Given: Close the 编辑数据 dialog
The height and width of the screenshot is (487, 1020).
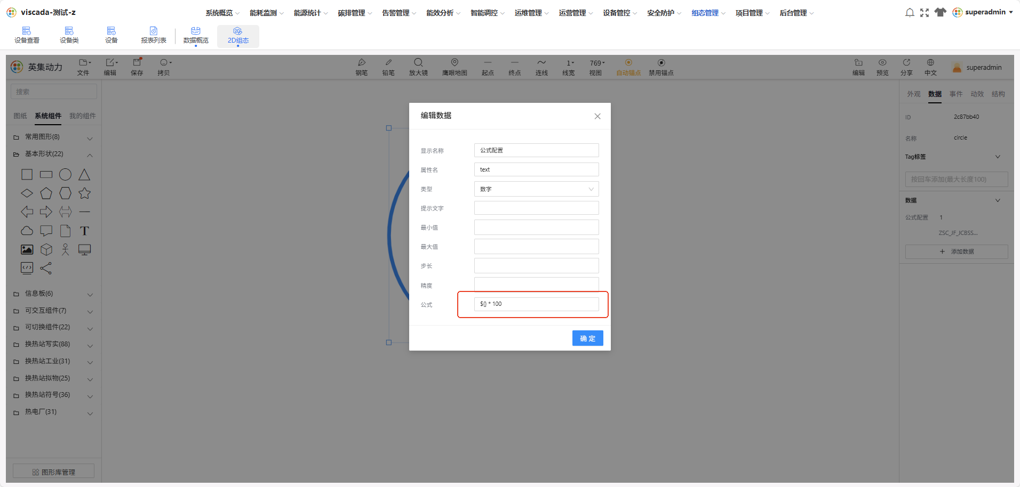Looking at the screenshot, I should (x=597, y=116).
